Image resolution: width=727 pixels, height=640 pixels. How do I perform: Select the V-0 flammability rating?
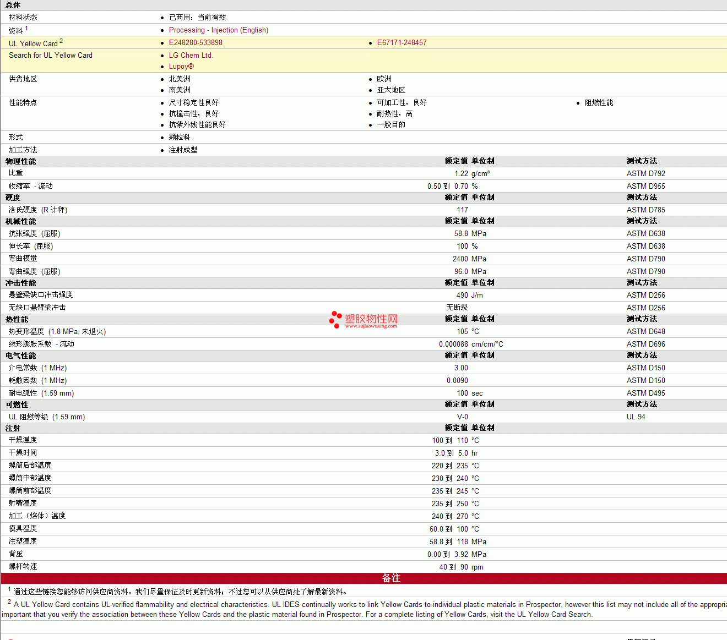[x=463, y=417]
